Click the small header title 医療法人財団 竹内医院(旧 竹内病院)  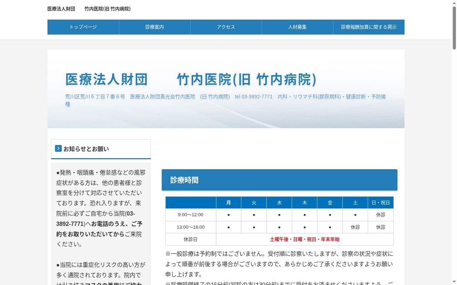pos(89,9)
